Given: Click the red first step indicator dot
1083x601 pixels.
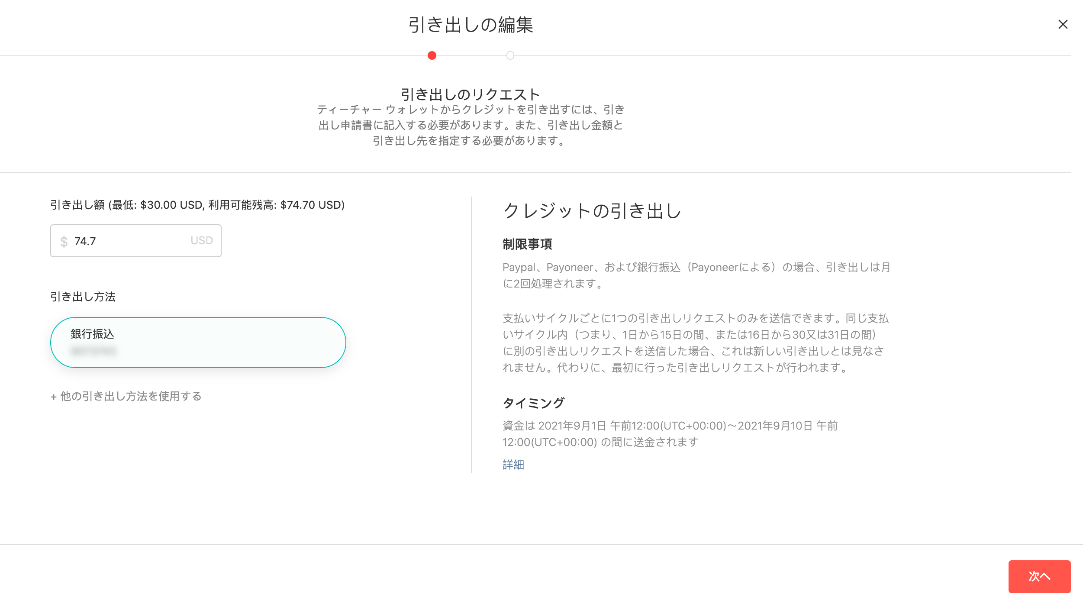Looking at the screenshot, I should point(432,55).
